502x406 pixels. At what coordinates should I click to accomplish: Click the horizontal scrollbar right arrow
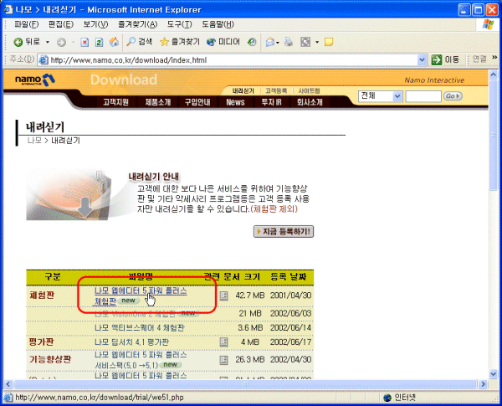(483, 384)
